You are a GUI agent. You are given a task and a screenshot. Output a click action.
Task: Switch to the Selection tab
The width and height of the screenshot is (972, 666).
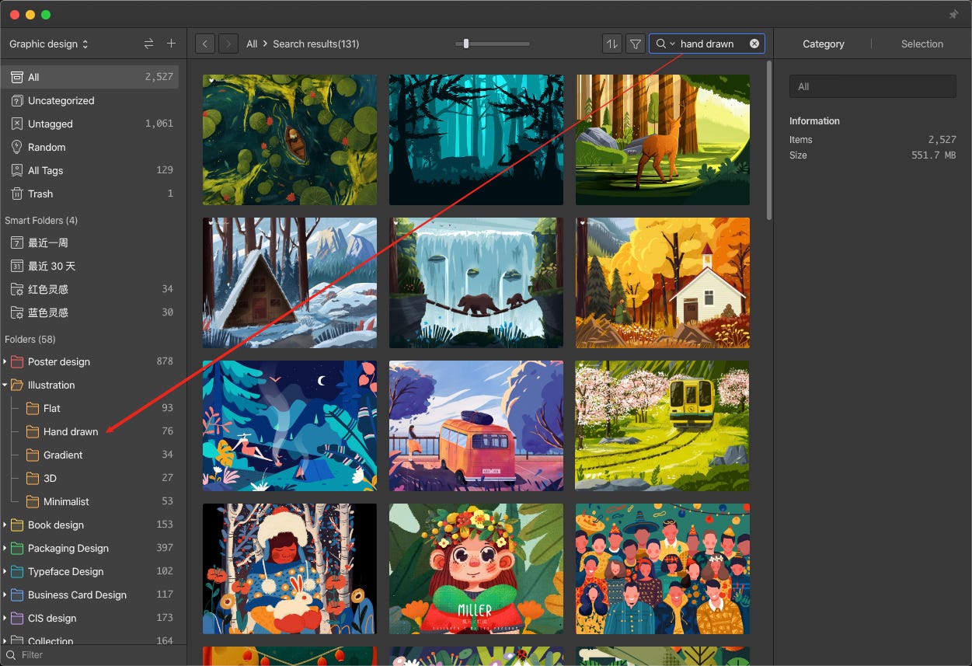[x=922, y=44]
